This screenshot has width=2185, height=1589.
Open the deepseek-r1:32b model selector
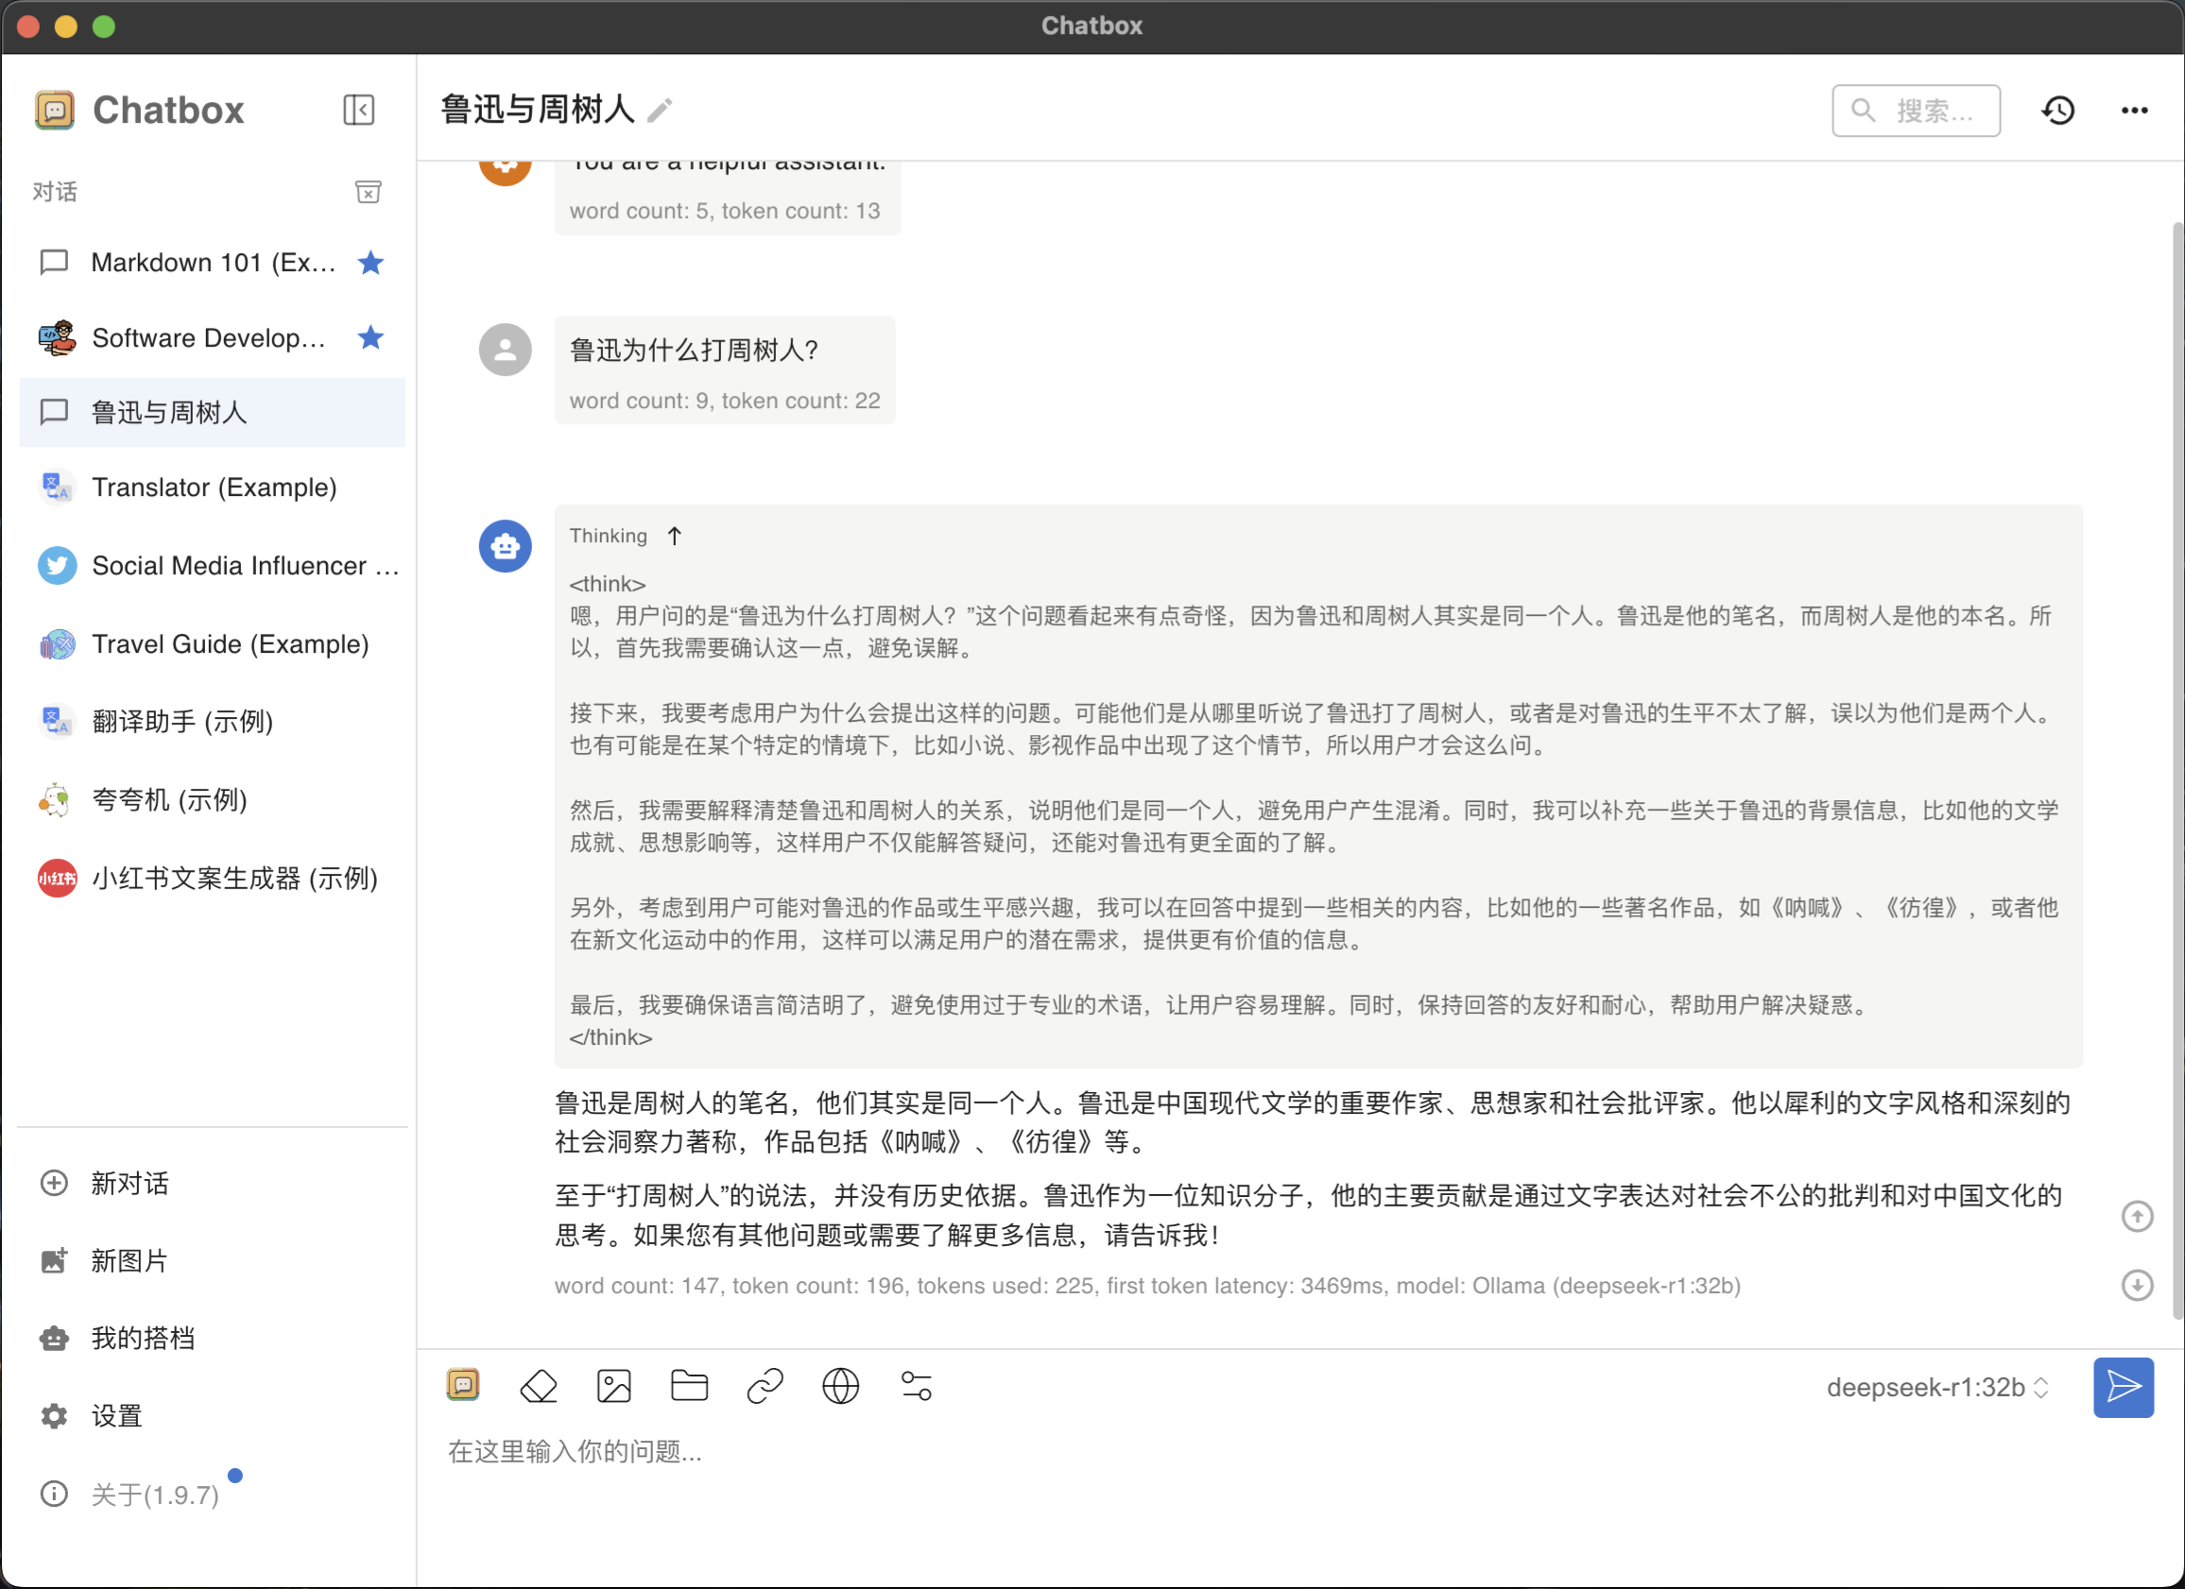tap(1937, 1387)
